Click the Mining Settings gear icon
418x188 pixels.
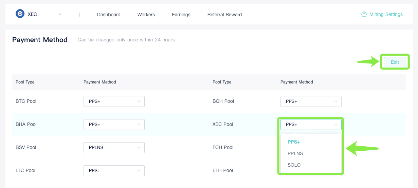[x=364, y=14]
